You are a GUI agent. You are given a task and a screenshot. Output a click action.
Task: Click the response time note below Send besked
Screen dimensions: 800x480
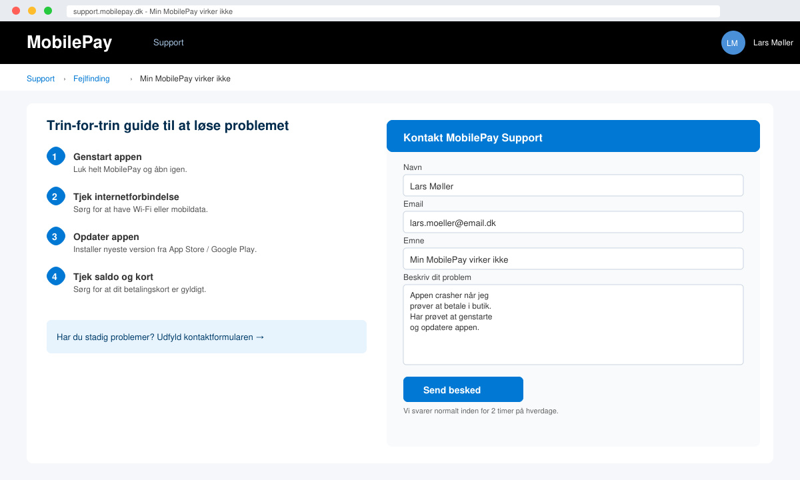(x=481, y=411)
